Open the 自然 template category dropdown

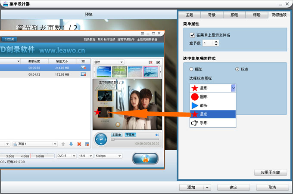[x=122, y=62]
